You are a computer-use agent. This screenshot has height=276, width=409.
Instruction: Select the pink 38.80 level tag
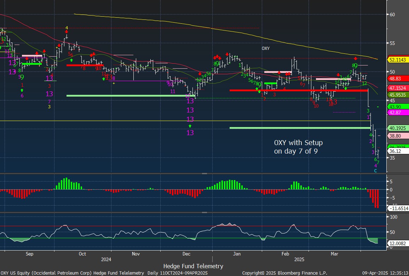coord(398,136)
